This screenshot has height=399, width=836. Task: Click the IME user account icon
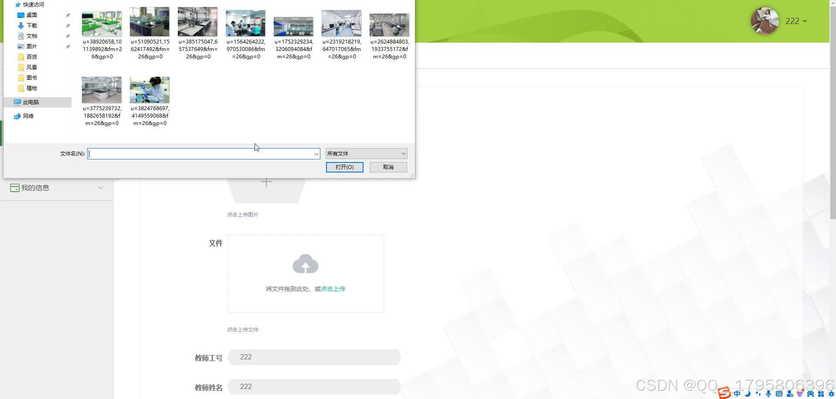pos(790,394)
